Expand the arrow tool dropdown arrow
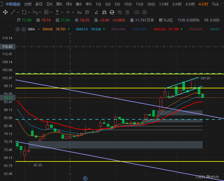Image resolution: width=224 pixels, height=181 pixels. coord(73,12)
